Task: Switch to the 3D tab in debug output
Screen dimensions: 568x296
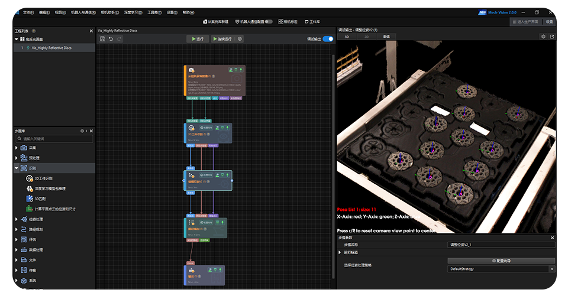Action: point(347,37)
